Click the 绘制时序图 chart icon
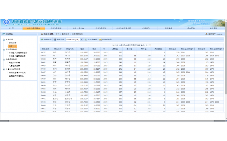Viewport: 227px width, 141px height. pos(100,40)
